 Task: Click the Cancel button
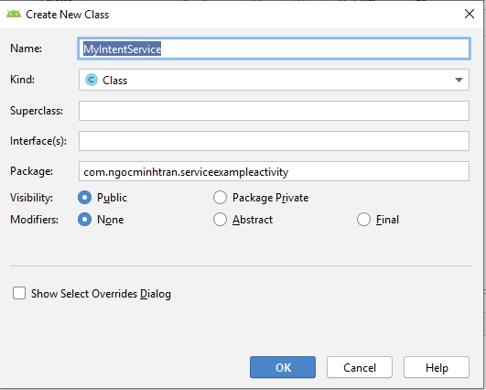pyautogui.click(x=360, y=367)
